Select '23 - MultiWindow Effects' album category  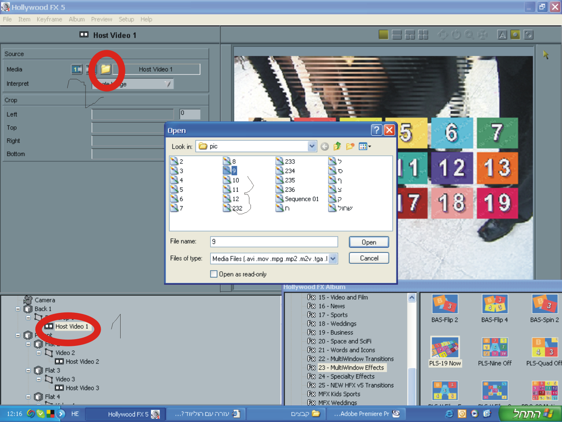pyautogui.click(x=351, y=367)
